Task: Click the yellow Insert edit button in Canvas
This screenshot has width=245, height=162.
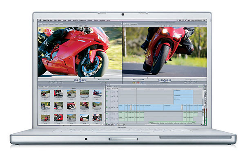Action: click(x=134, y=83)
